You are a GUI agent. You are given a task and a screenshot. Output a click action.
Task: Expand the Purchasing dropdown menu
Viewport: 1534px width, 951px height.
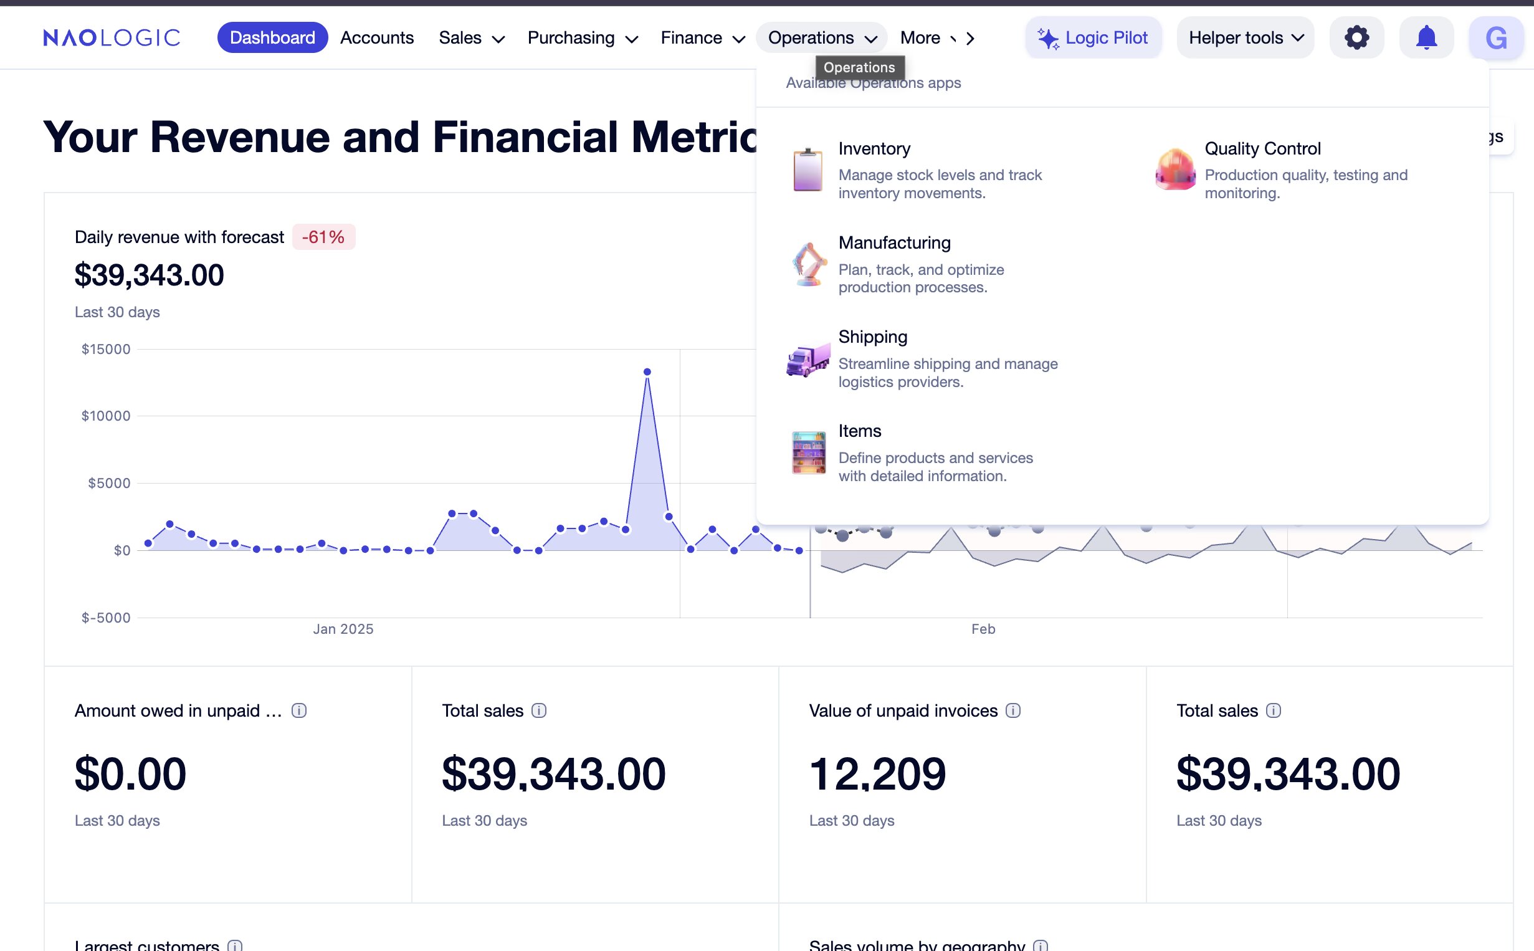coord(582,38)
